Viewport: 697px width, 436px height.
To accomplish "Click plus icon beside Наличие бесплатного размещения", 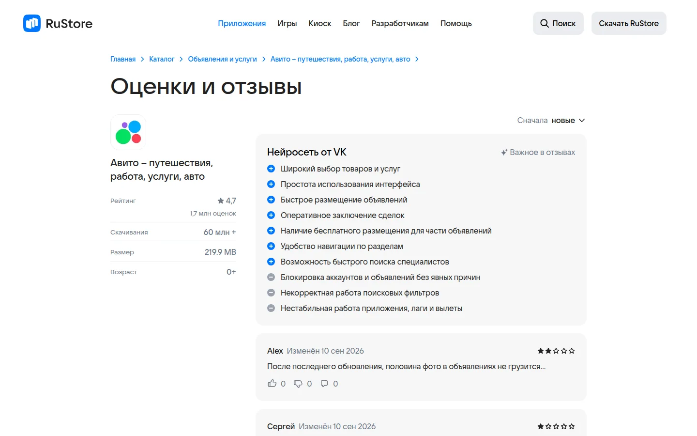I will pyautogui.click(x=271, y=231).
